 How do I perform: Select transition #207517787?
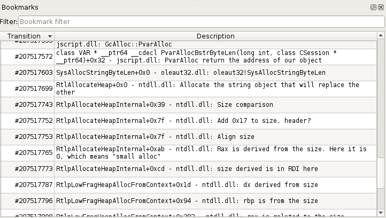click(34, 184)
